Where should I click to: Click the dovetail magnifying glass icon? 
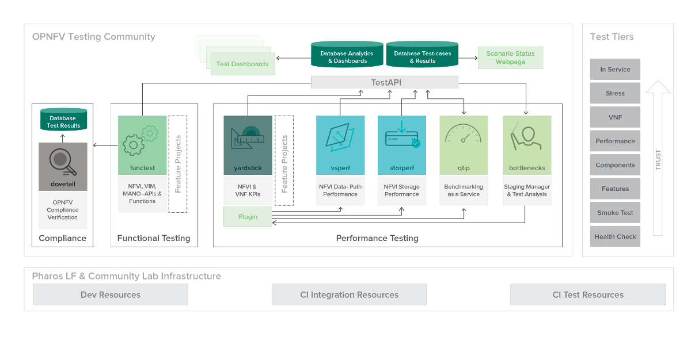click(x=63, y=162)
